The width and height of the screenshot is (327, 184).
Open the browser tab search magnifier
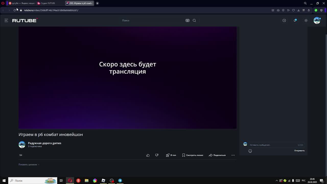tap(305, 3)
